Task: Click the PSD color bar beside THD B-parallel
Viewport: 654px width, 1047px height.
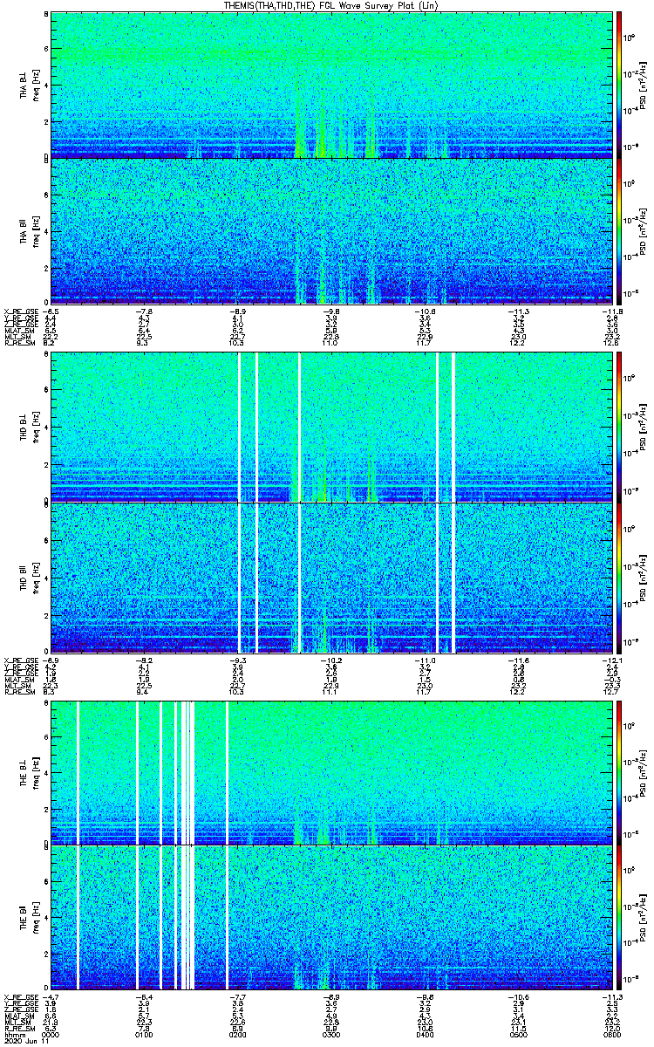Action: point(620,576)
